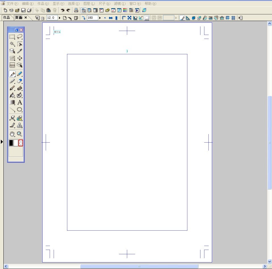Expand the collapsed side panel arrow
The image size is (272, 269).
2,142
